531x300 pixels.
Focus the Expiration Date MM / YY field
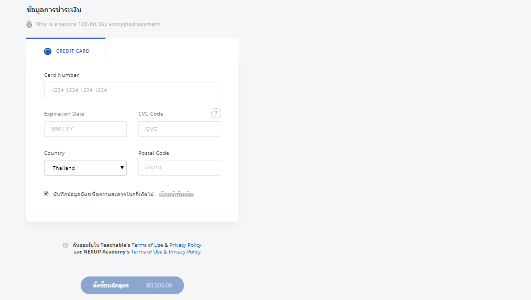(85, 129)
